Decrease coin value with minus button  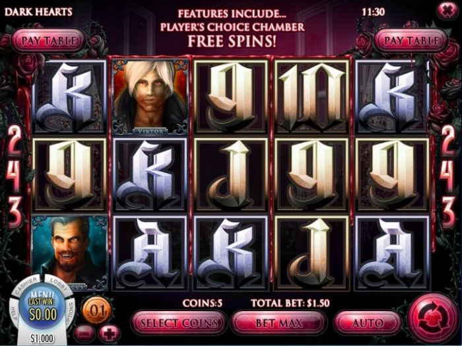click(x=84, y=334)
